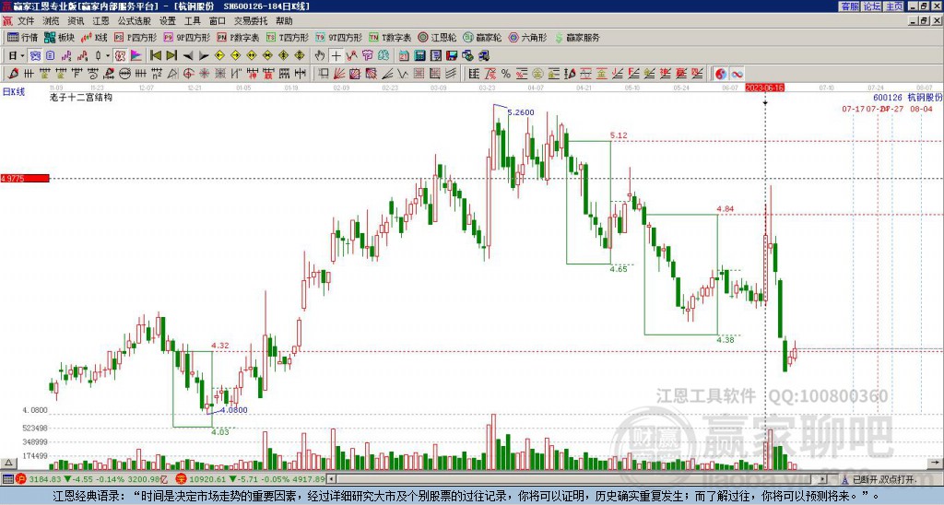The image size is (944, 505).
Task: Open the 浏览 menu
Action: 52,21
